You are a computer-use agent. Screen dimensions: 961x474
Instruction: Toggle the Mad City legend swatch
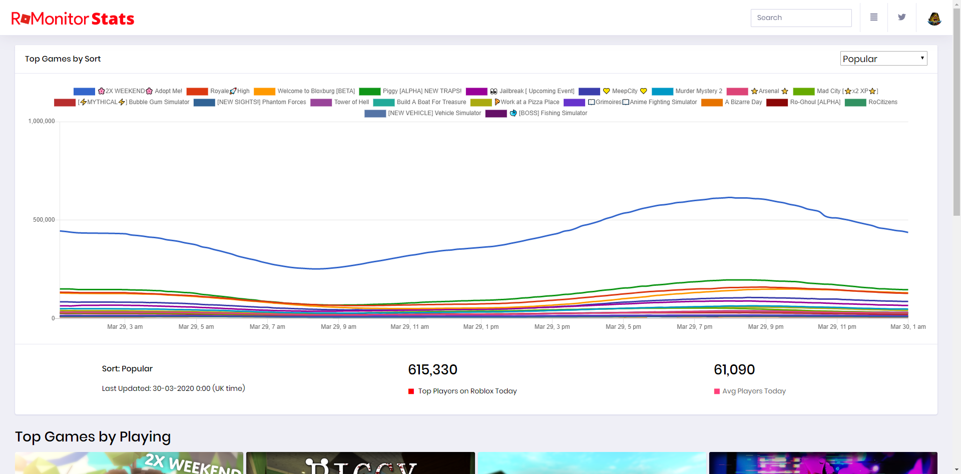coord(804,92)
